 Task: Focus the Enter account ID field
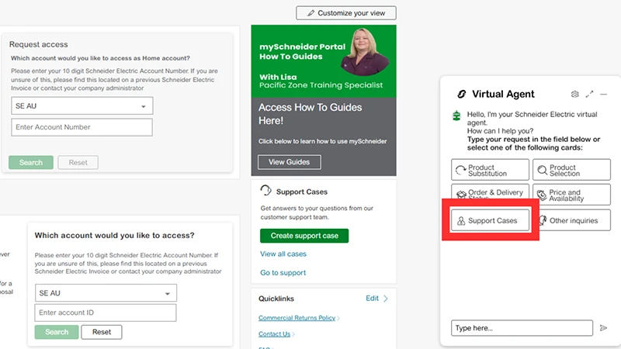click(106, 313)
